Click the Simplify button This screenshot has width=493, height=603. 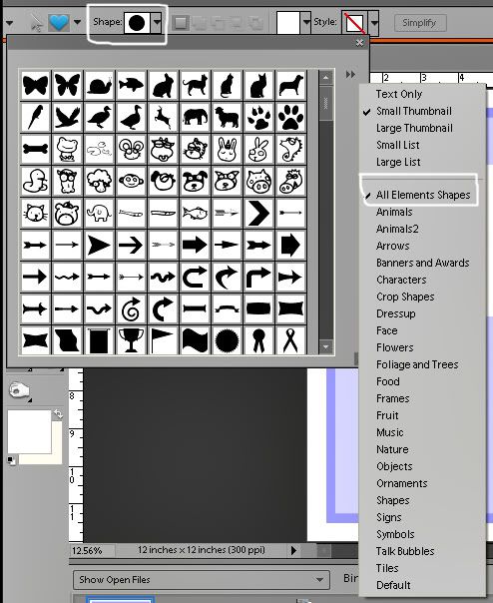420,23
